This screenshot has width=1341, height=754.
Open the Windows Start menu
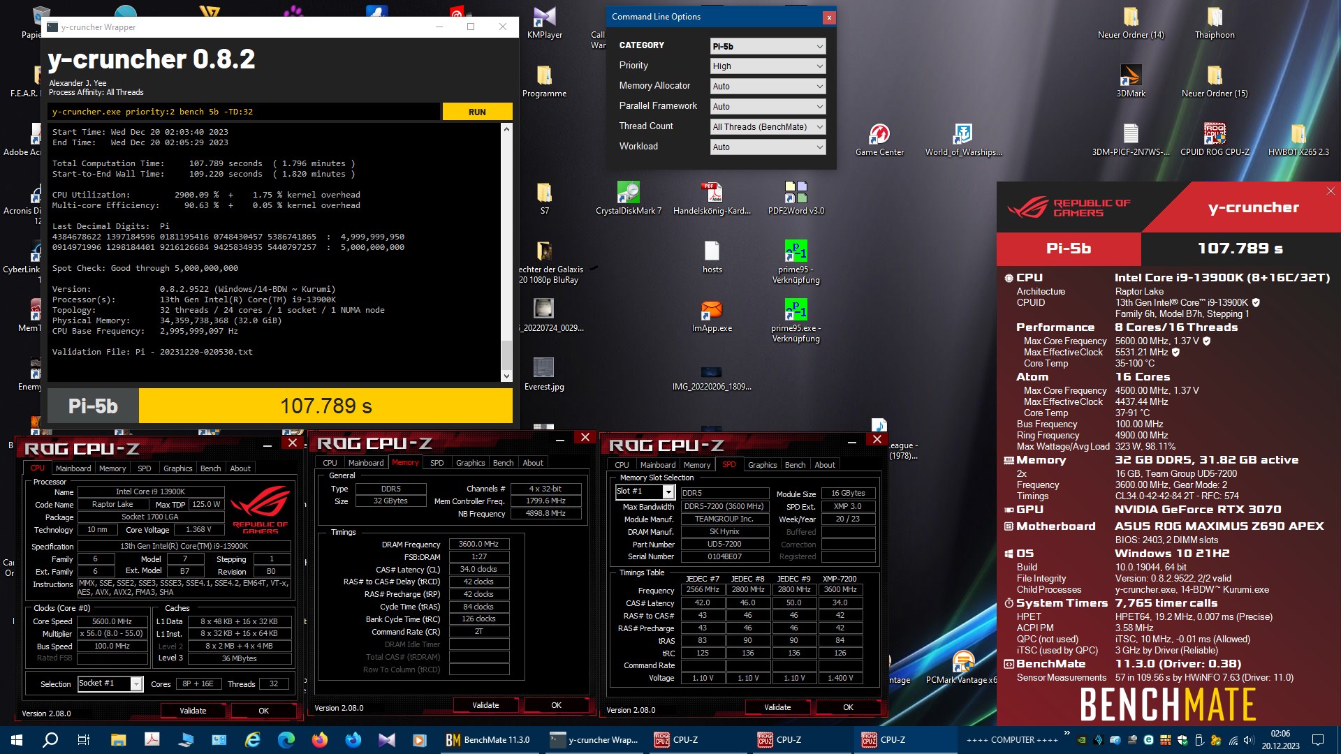(x=17, y=740)
